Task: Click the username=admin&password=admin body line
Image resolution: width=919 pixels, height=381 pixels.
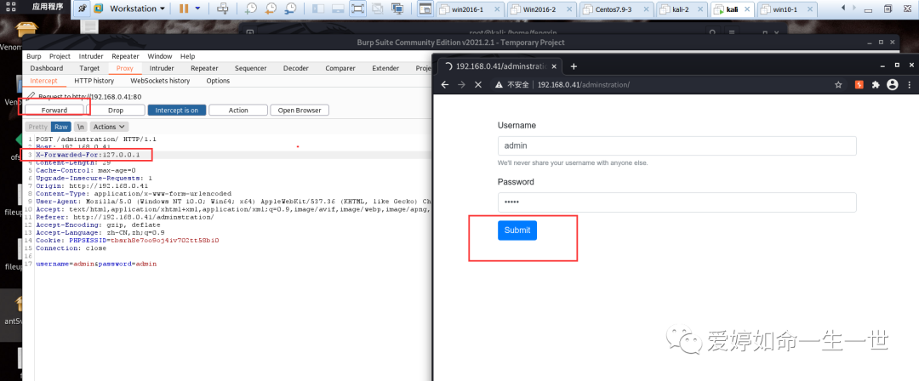Action: [x=96, y=264]
